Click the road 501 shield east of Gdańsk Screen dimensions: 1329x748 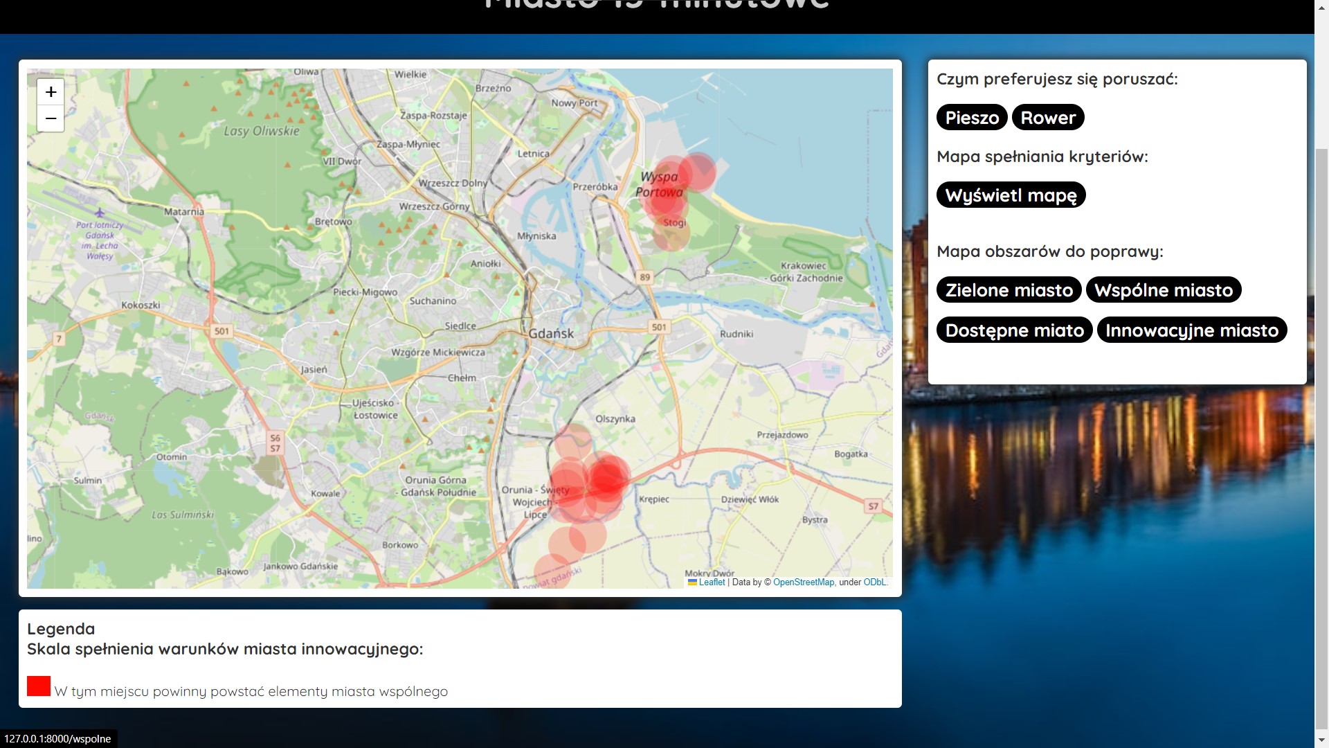pyautogui.click(x=659, y=327)
